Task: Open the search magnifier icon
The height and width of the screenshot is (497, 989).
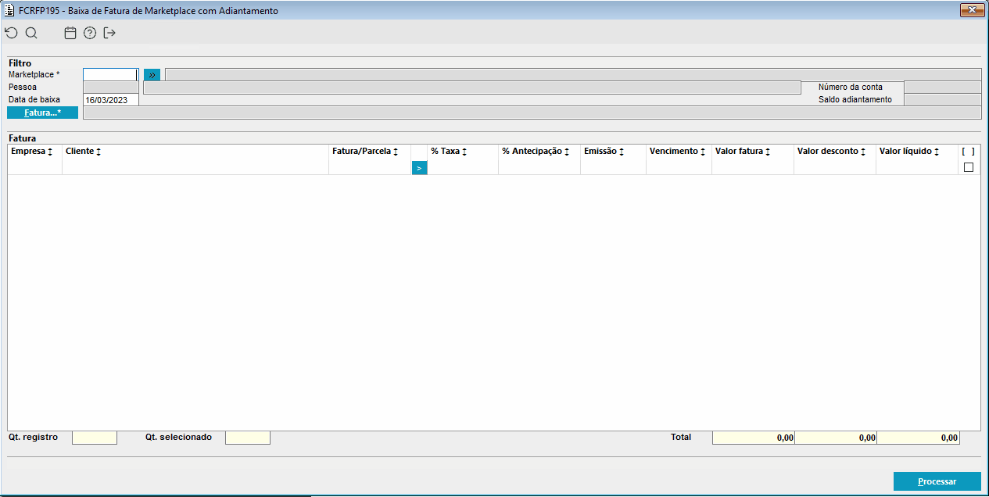Action: tap(31, 33)
